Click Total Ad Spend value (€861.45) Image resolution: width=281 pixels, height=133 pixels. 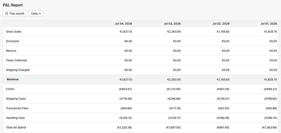coord(223,128)
